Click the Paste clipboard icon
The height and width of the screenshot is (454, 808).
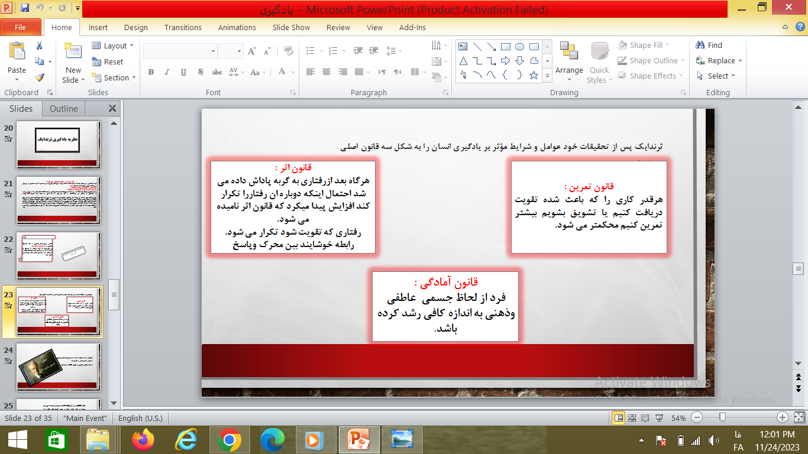click(17, 52)
